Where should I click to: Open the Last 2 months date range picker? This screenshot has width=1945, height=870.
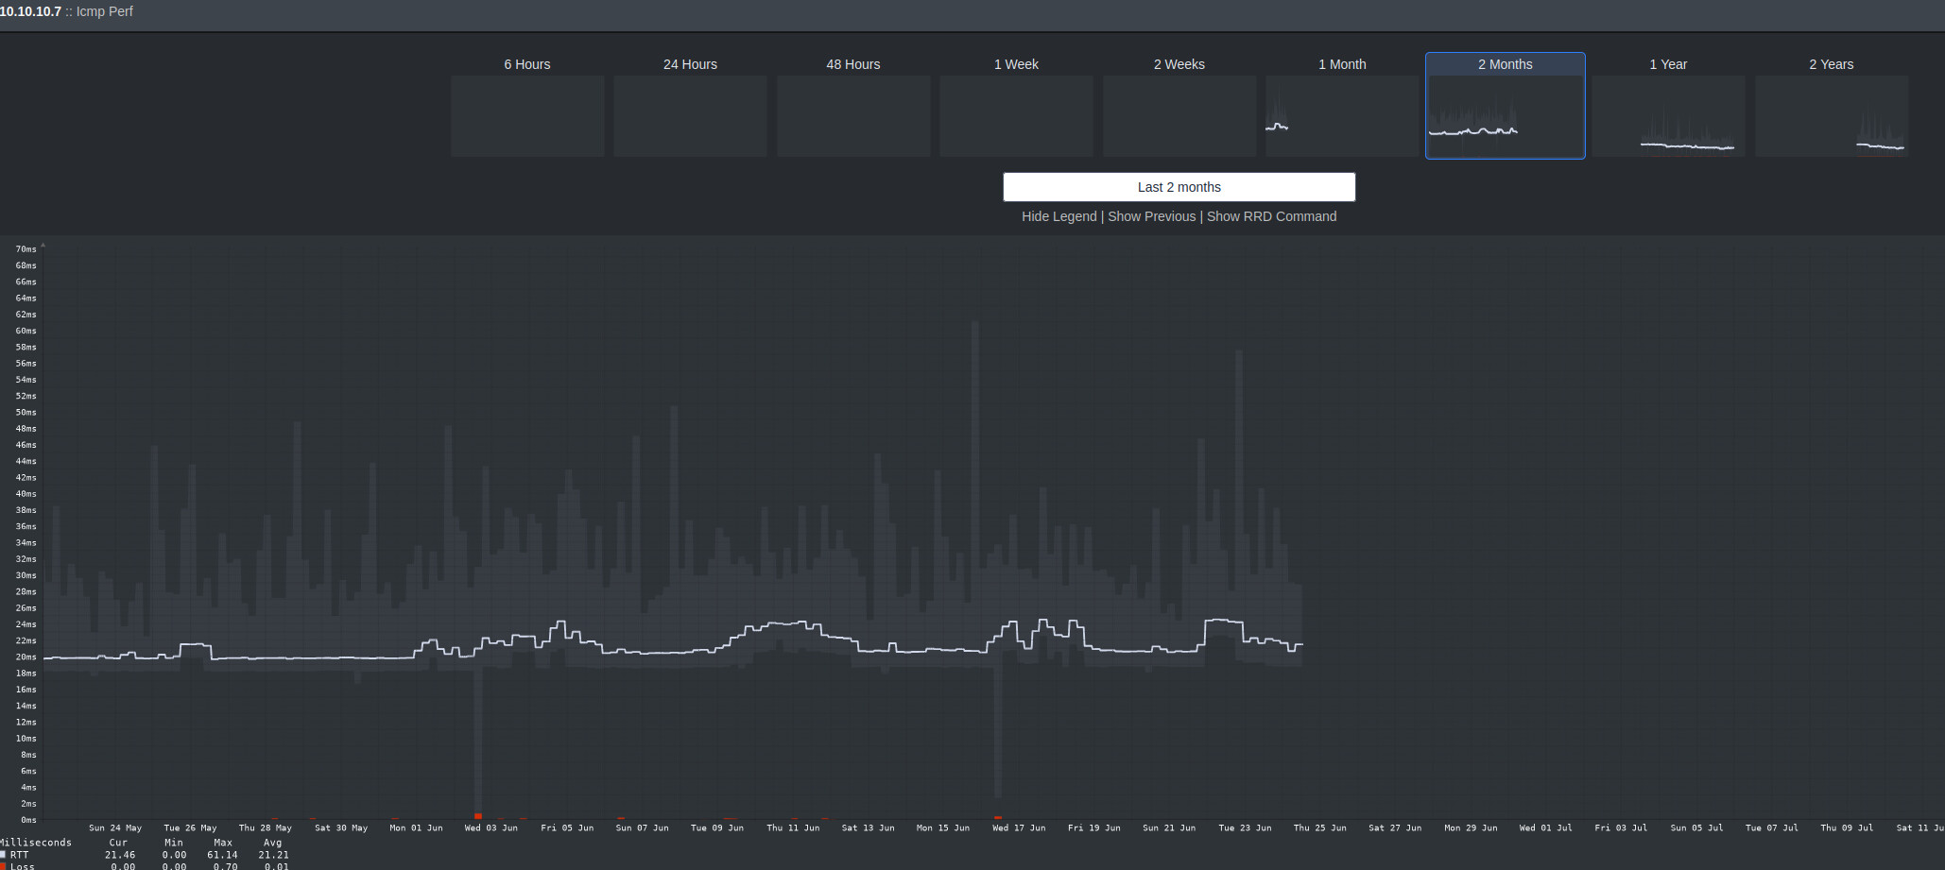1179,187
